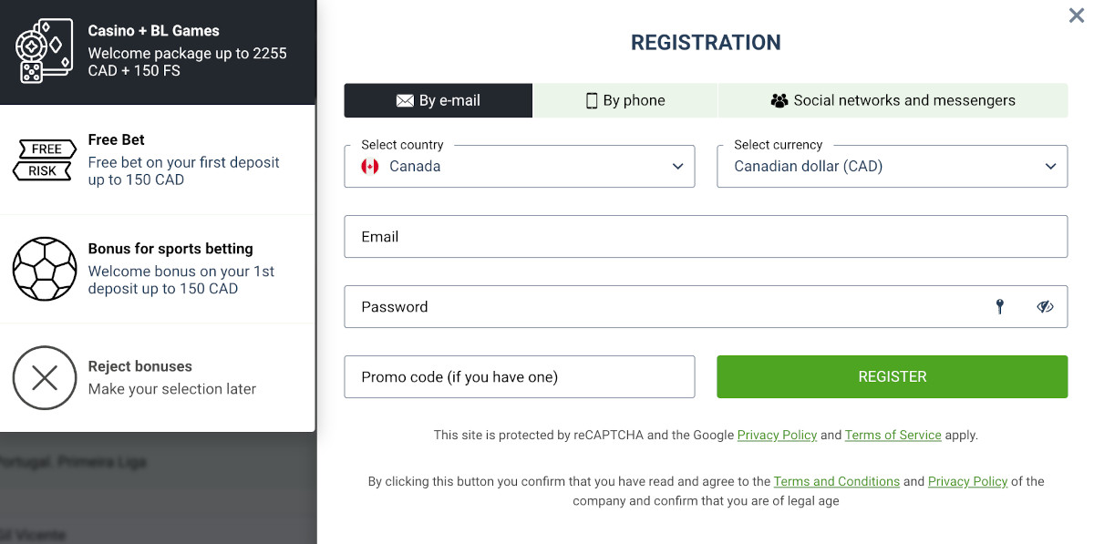
Task: Close the registration dialog with X
Action: [x=1077, y=15]
